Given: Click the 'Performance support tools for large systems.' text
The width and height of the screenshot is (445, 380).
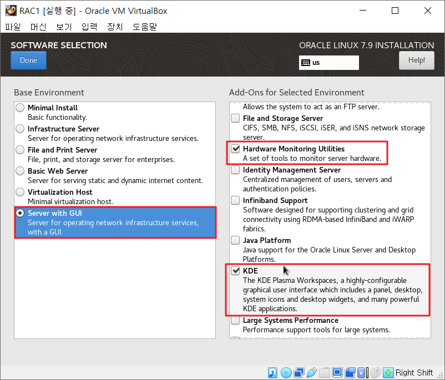Looking at the screenshot, I should 316,330.
